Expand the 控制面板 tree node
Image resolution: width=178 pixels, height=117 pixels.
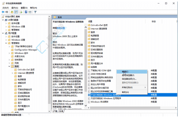tap(9, 60)
